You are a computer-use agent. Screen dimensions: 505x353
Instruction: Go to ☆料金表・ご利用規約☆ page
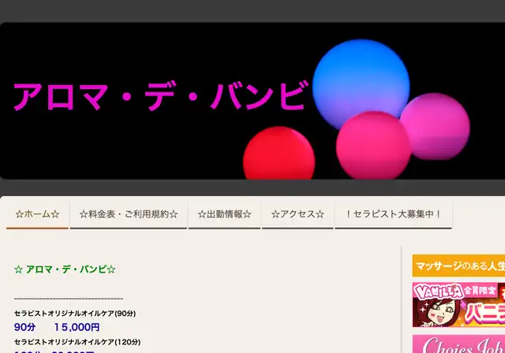tap(129, 214)
